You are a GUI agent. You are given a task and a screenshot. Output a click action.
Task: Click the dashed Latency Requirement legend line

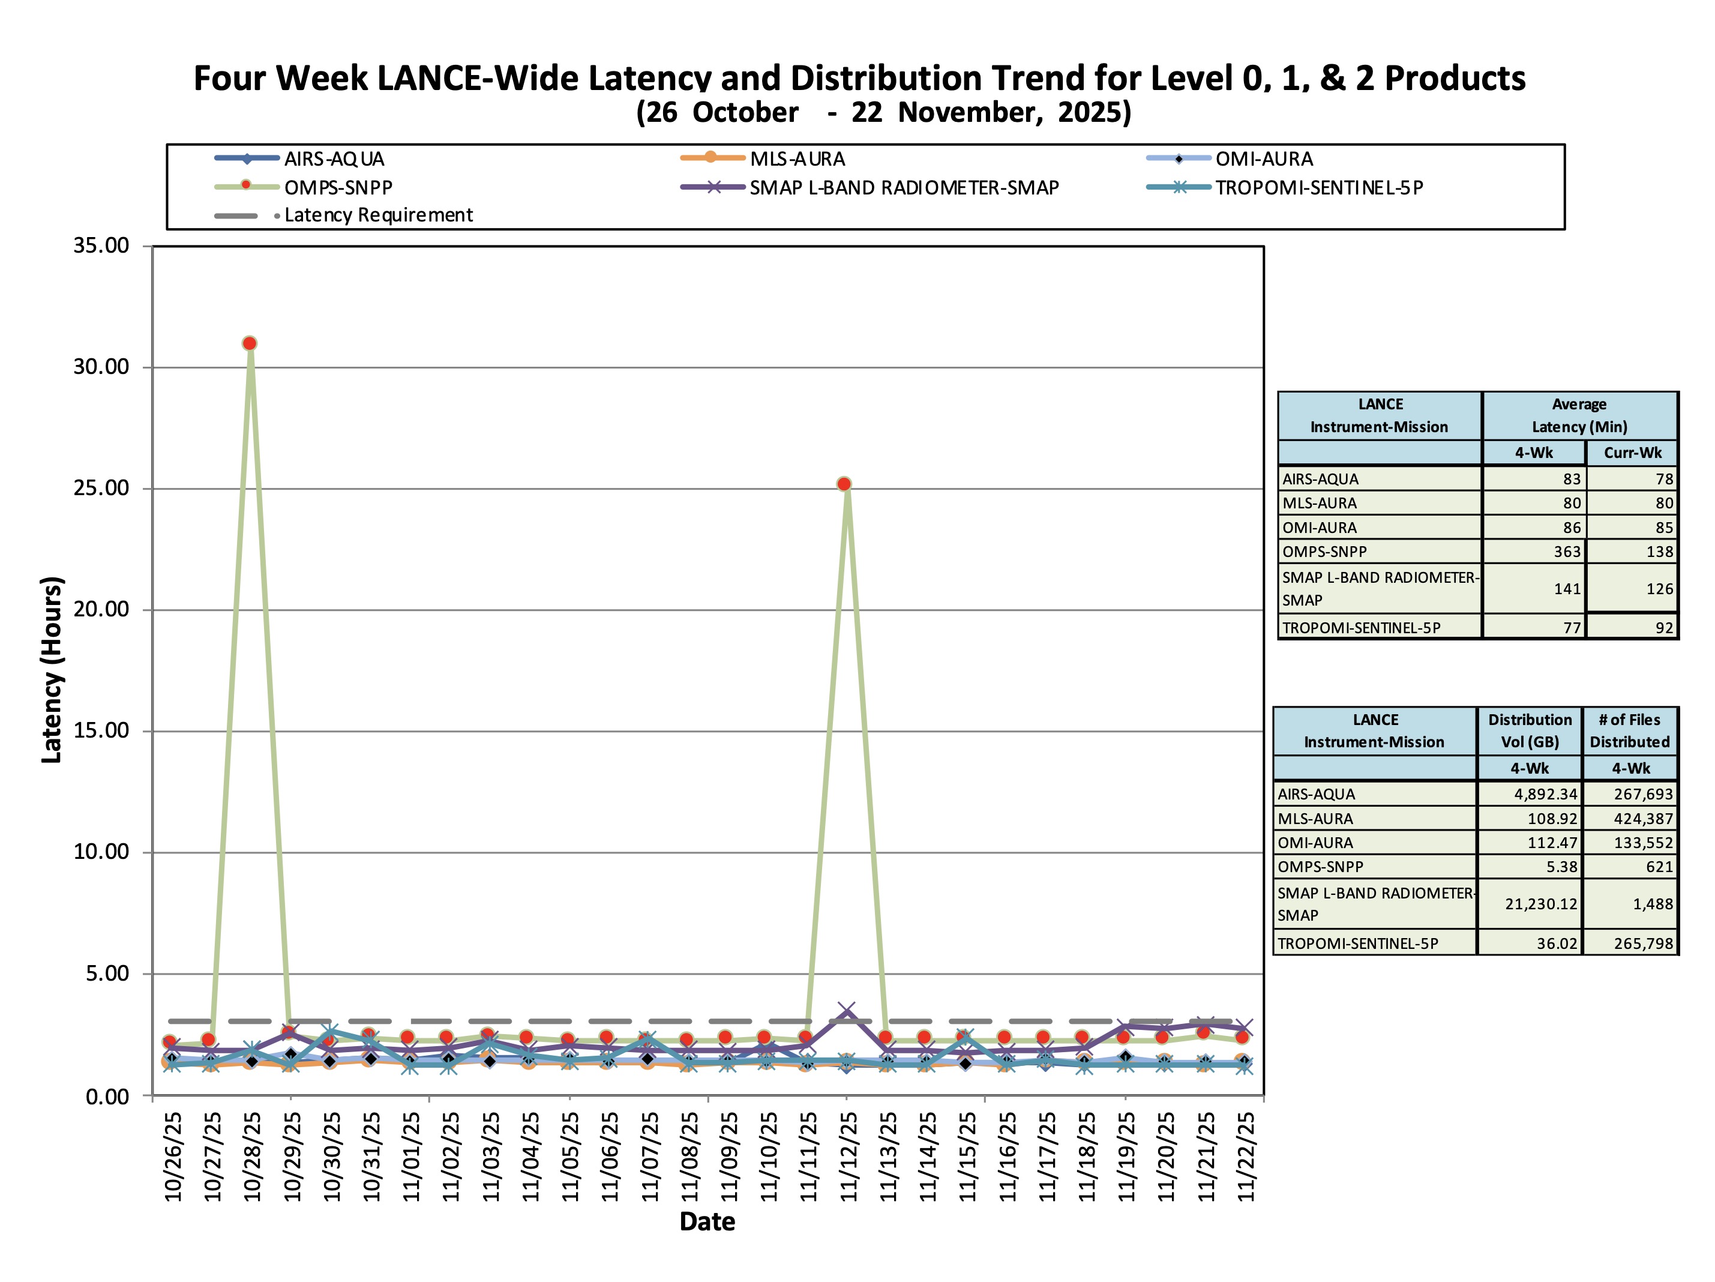coord(236,215)
